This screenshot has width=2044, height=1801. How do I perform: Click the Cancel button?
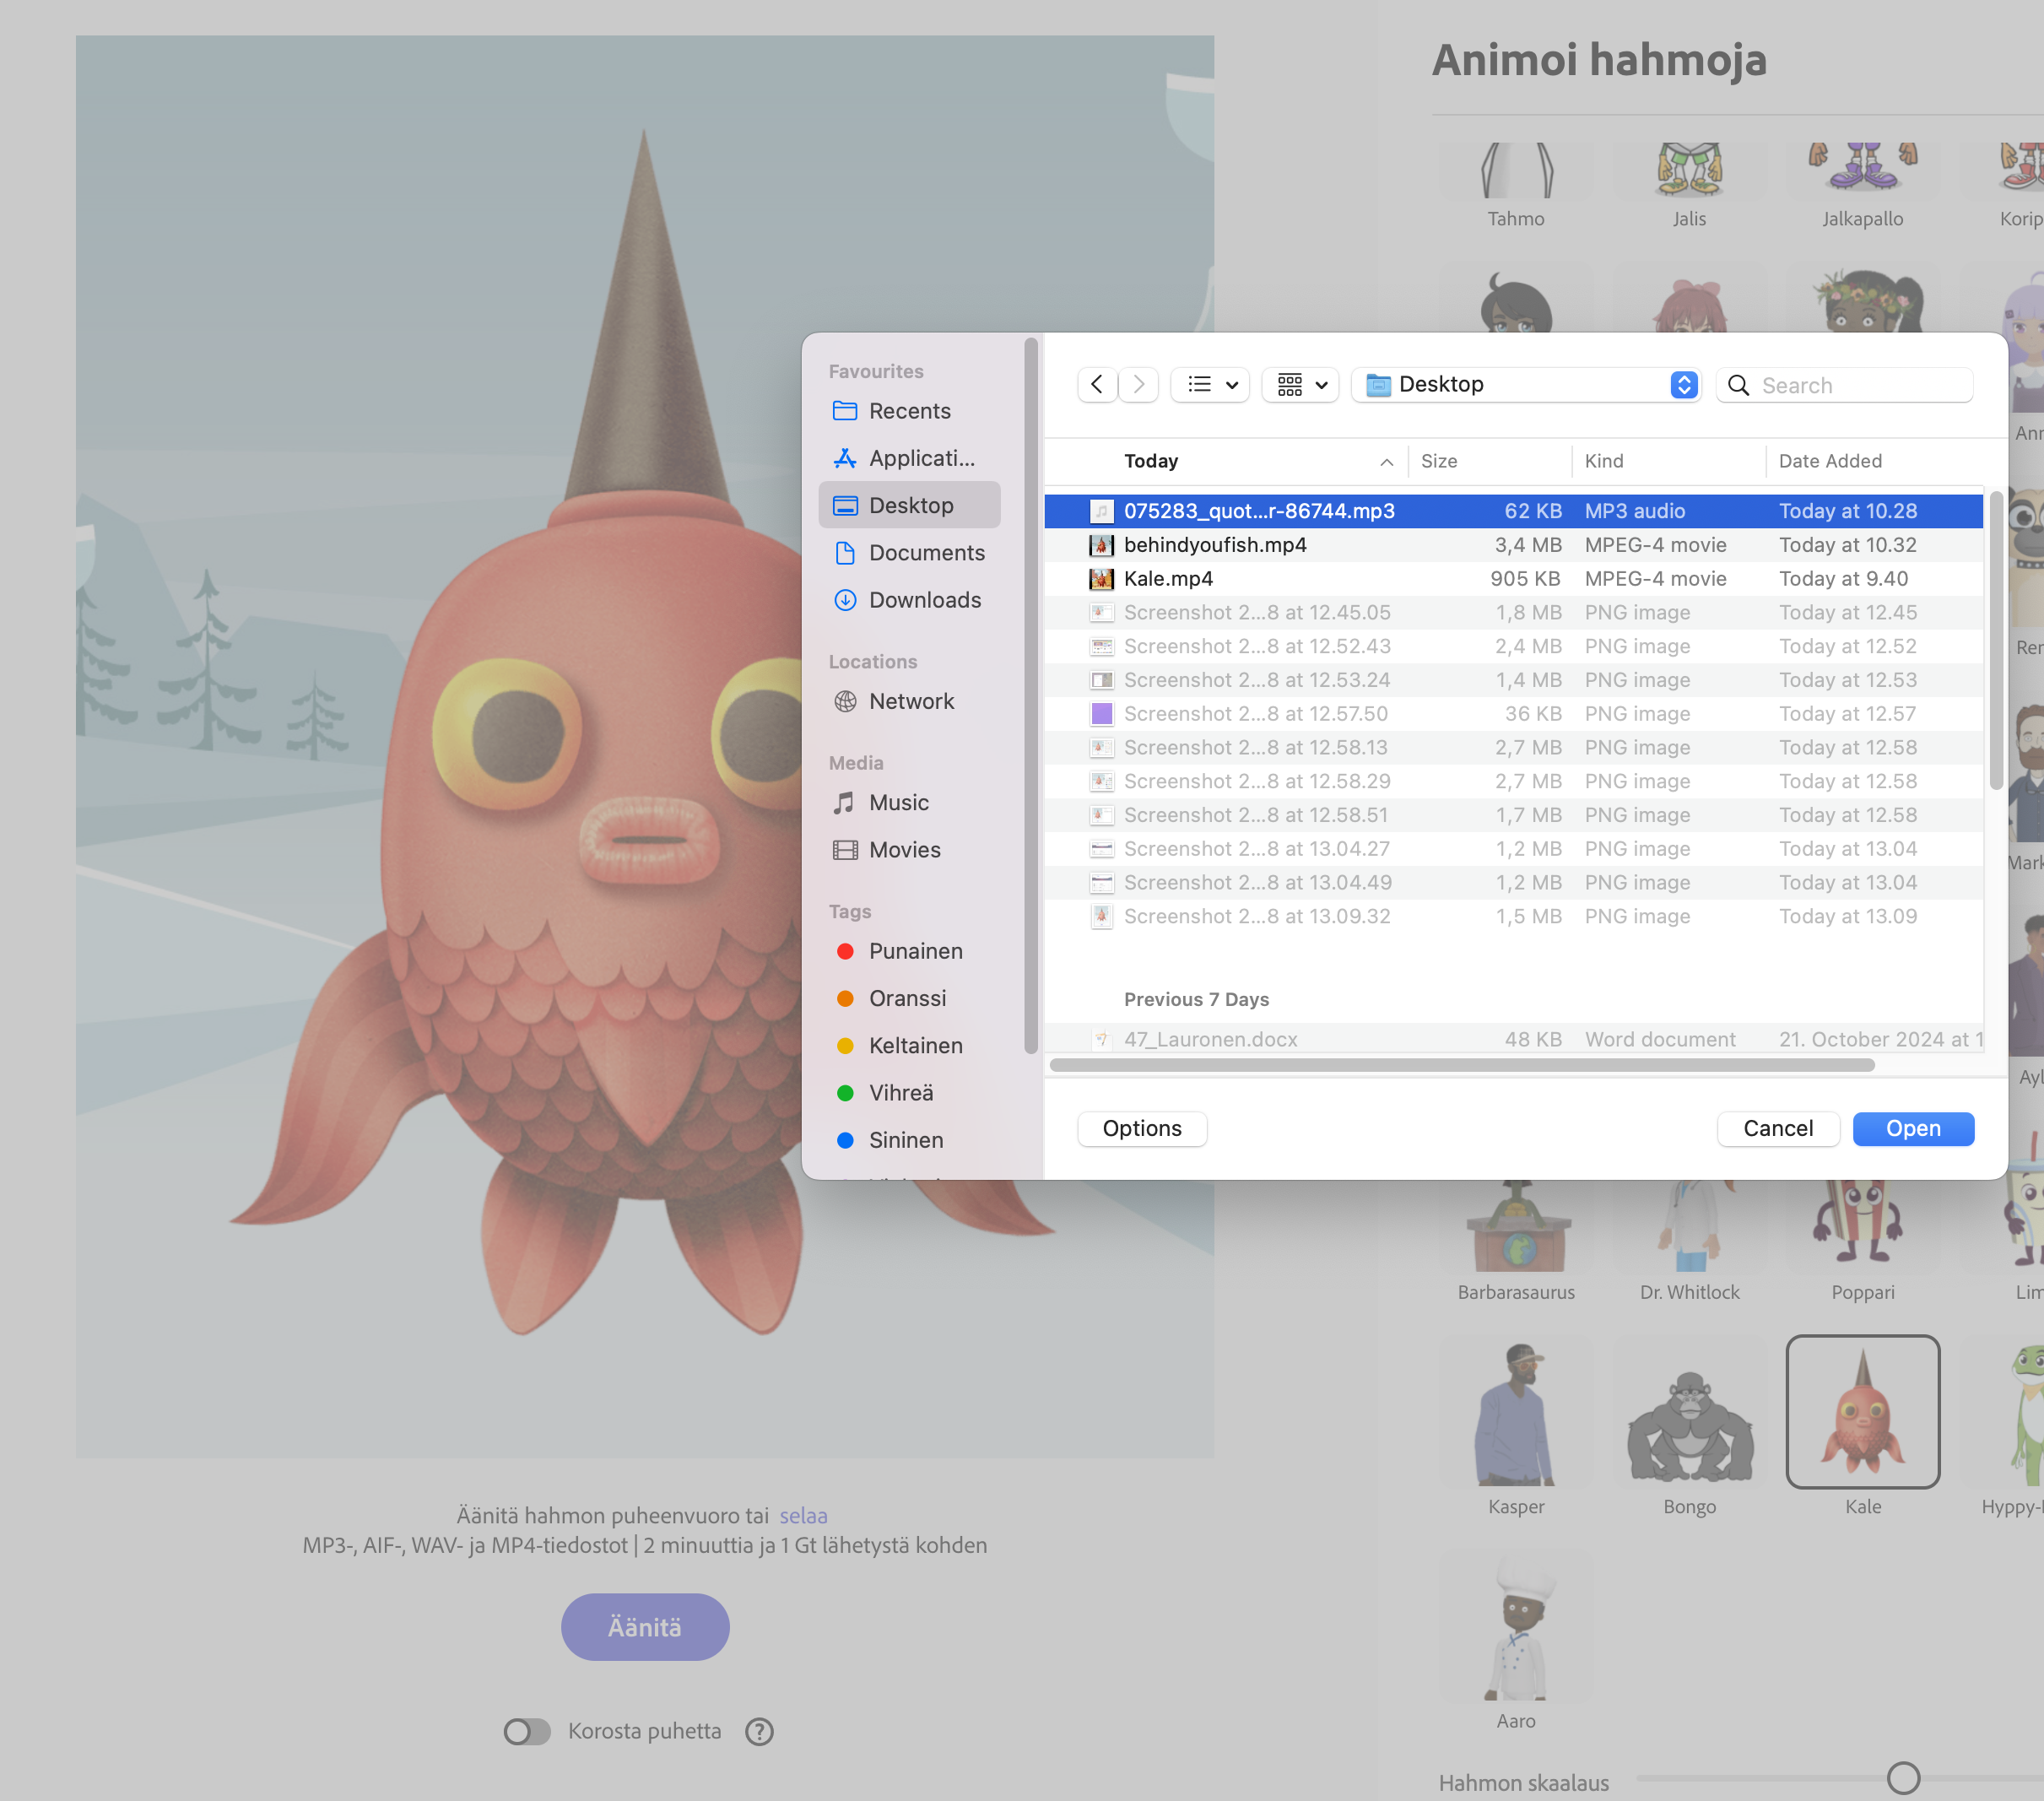point(1777,1128)
